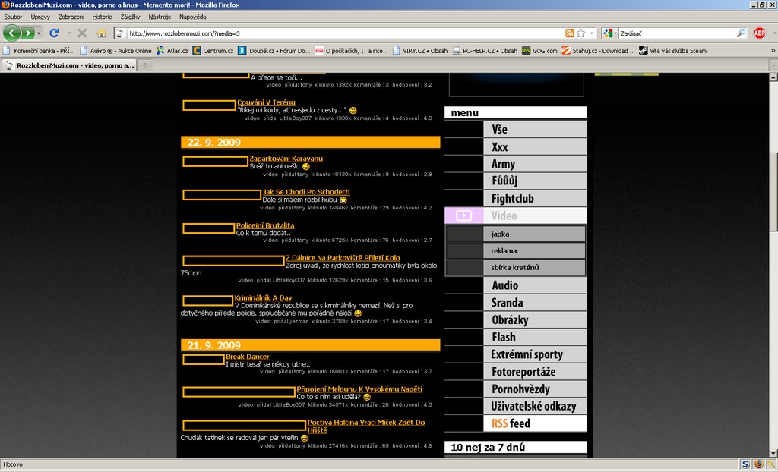778x472 pixels.
Task: Bookmark this page with the star icon
Action: point(581,33)
